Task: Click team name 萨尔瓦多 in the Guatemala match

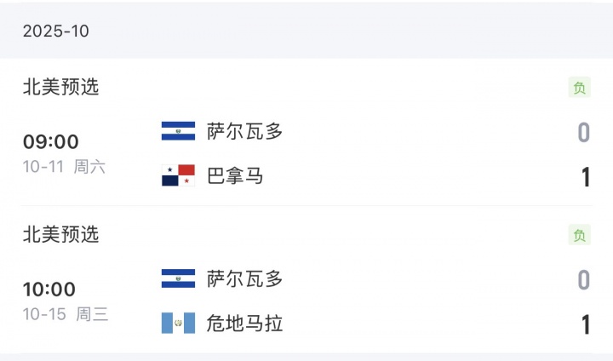Action: (x=245, y=278)
